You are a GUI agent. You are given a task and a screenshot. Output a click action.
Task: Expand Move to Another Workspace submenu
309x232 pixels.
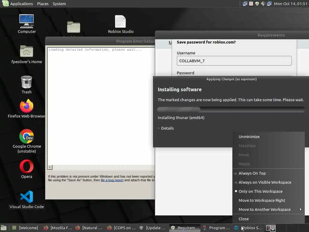(269, 210)
